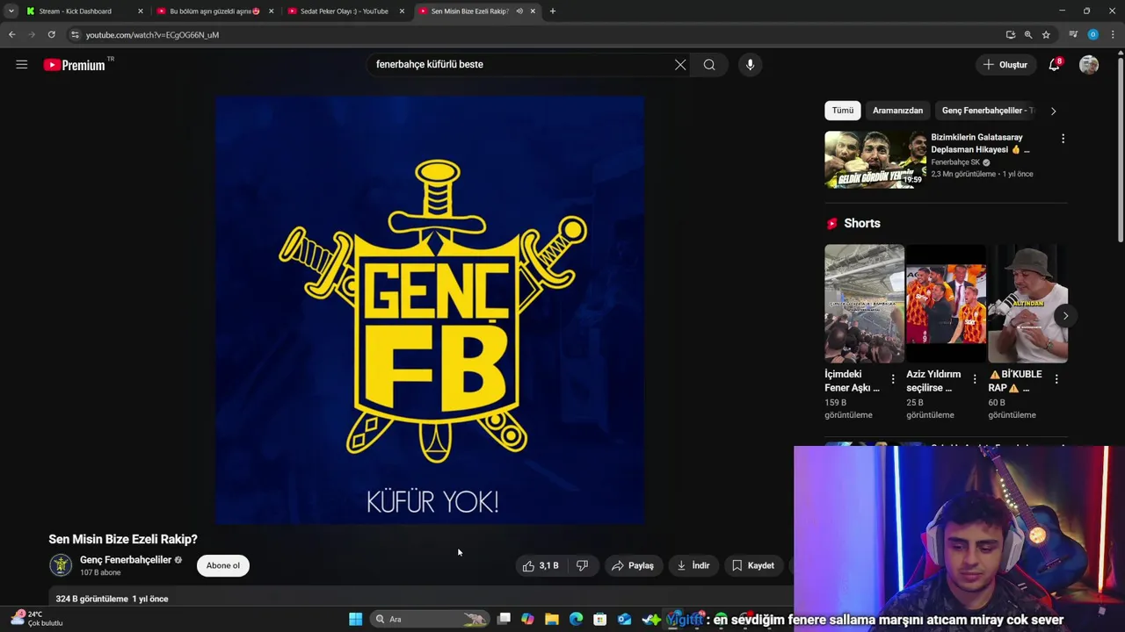The image size is (1125, 632).
Task: Open Chrome profile button
Action: coord(1092,34)
